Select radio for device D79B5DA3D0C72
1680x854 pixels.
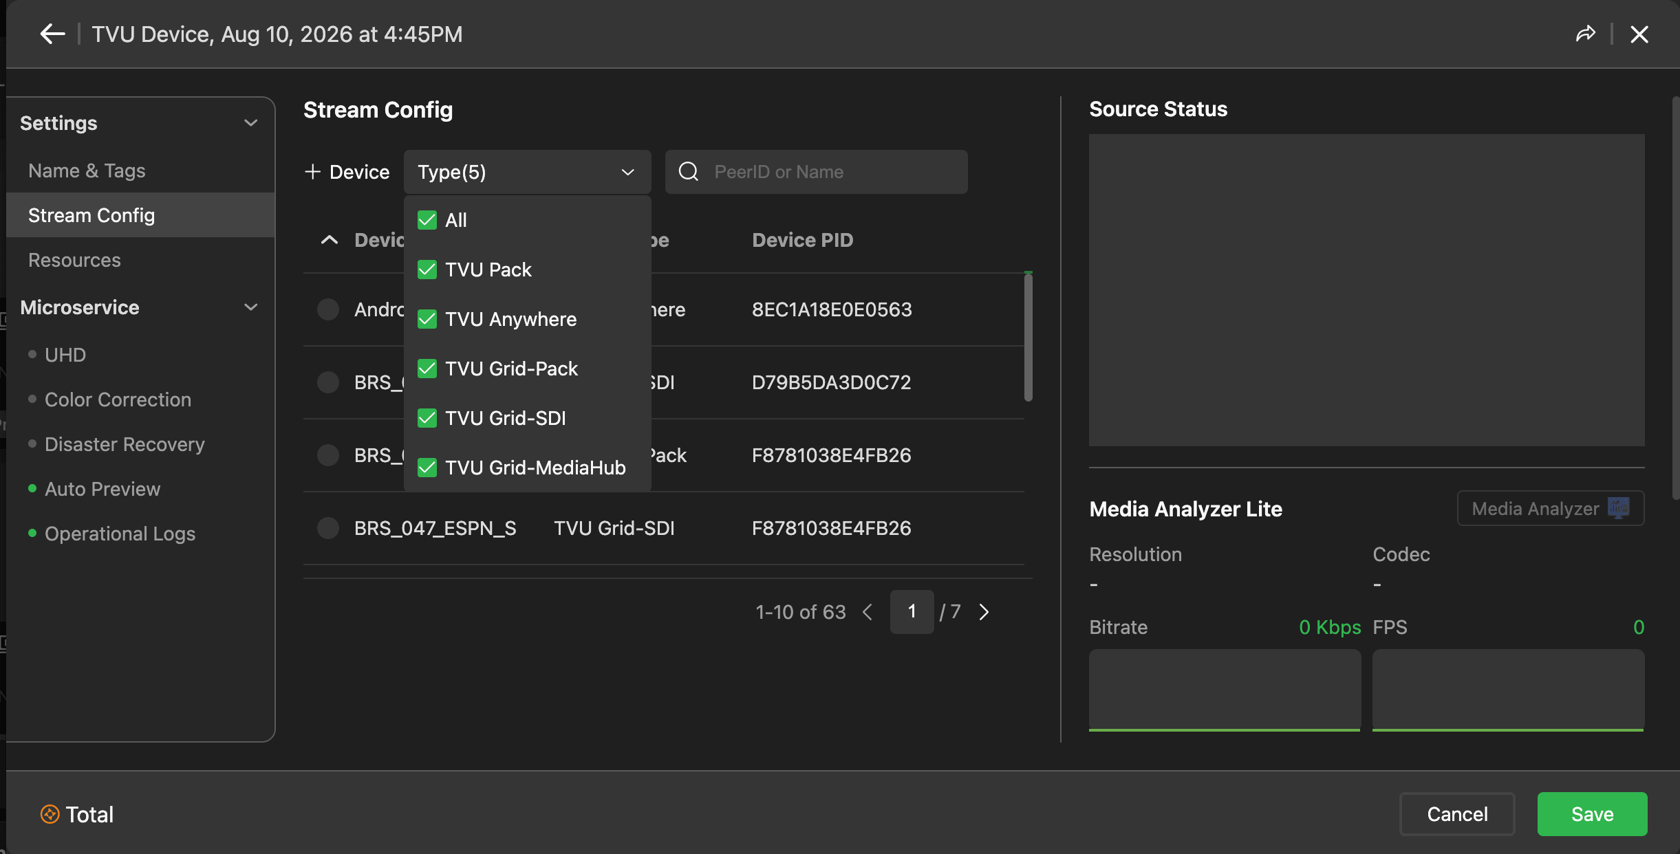coord(328,382)
